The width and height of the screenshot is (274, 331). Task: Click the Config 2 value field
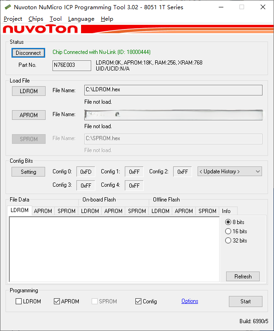[182, 172]
